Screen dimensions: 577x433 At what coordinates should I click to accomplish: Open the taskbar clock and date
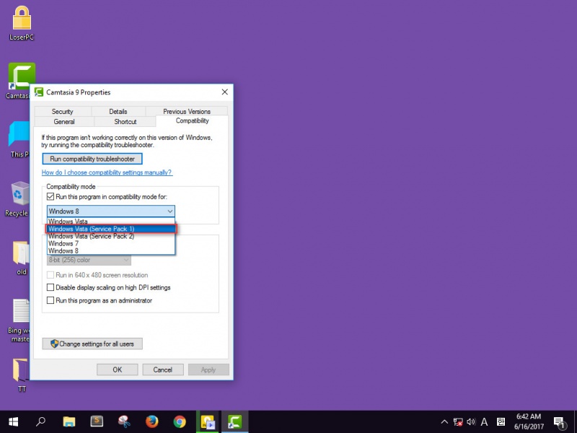point(529,421)
